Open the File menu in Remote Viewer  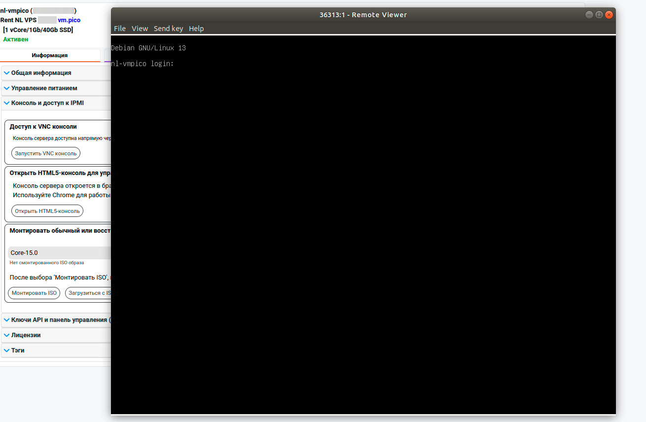coord(119,29)
